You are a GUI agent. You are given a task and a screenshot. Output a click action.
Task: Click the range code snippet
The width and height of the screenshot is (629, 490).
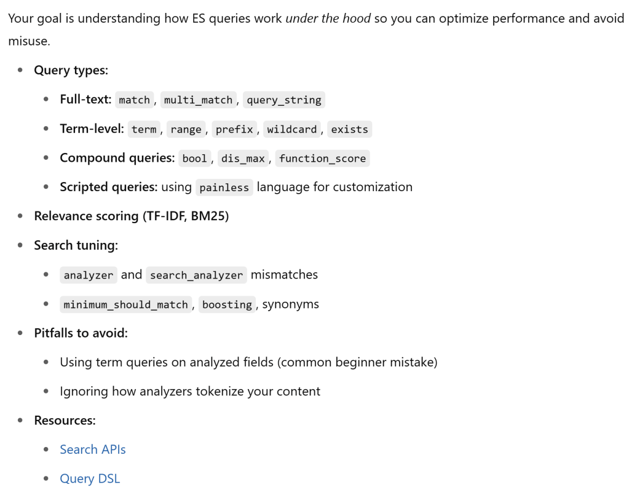point(186,129)
